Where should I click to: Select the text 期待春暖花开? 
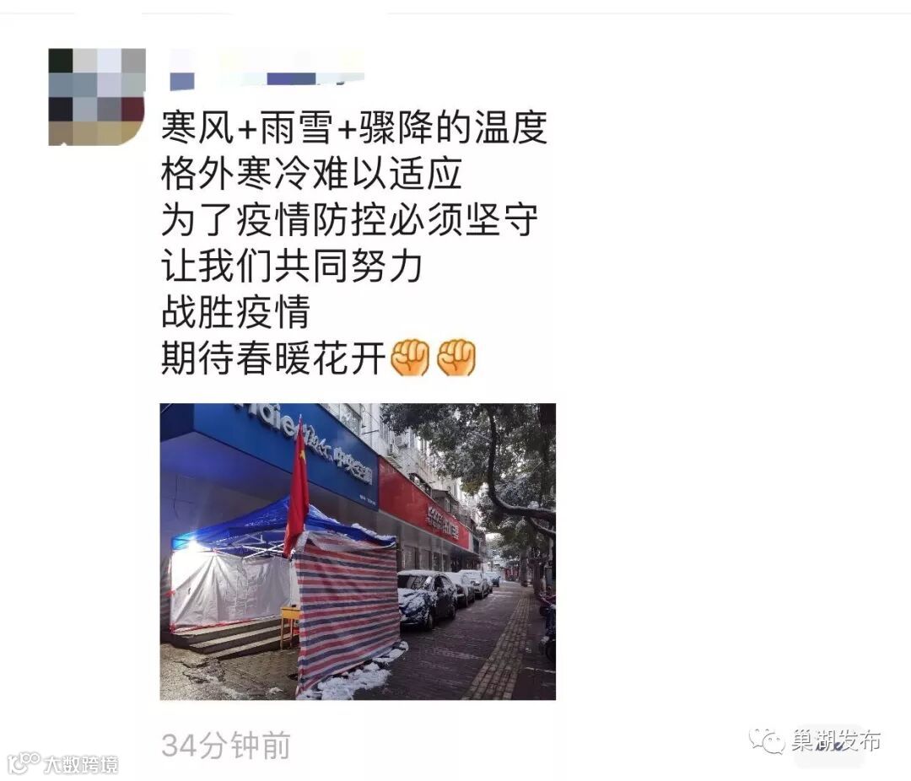pyautogui.click(x=273, y=358)
